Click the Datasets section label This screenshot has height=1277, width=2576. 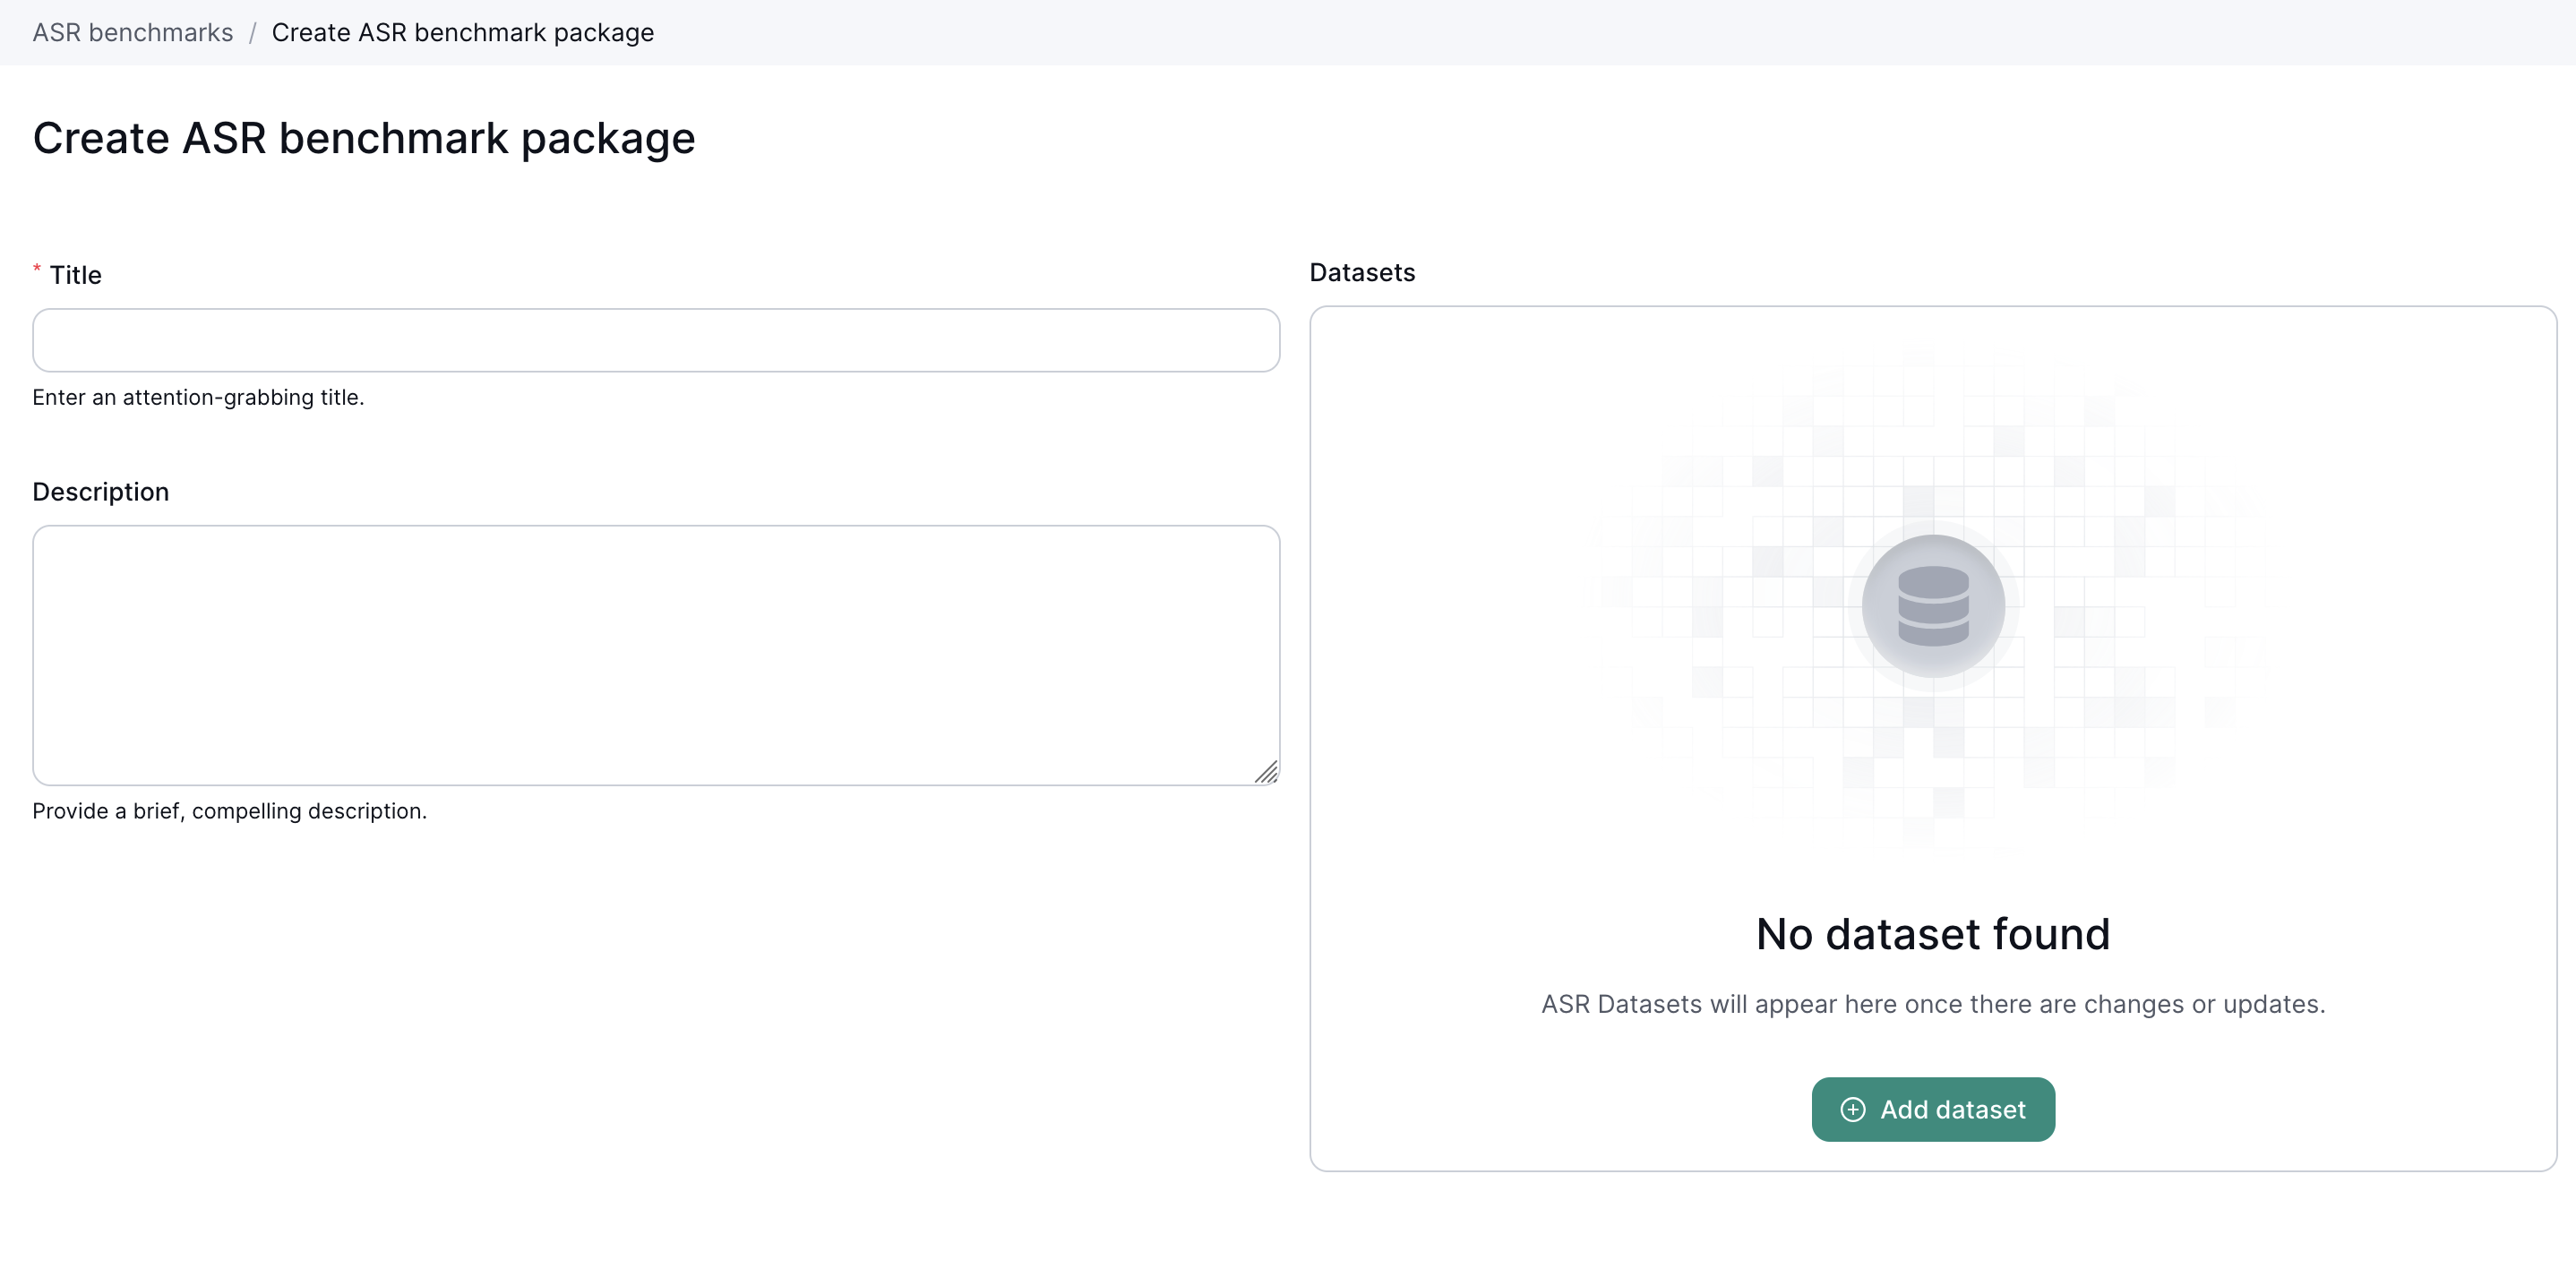[1361, 273]
